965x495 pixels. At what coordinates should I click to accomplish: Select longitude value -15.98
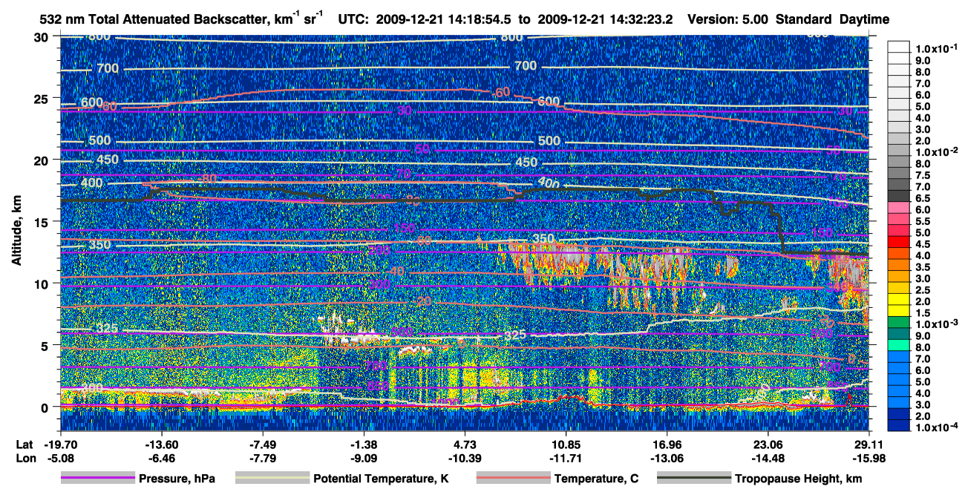868,458
